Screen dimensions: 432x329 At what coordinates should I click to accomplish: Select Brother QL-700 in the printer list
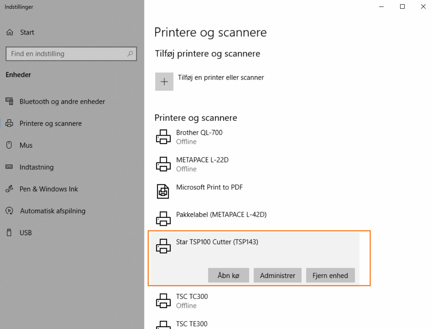pos(255,137)
